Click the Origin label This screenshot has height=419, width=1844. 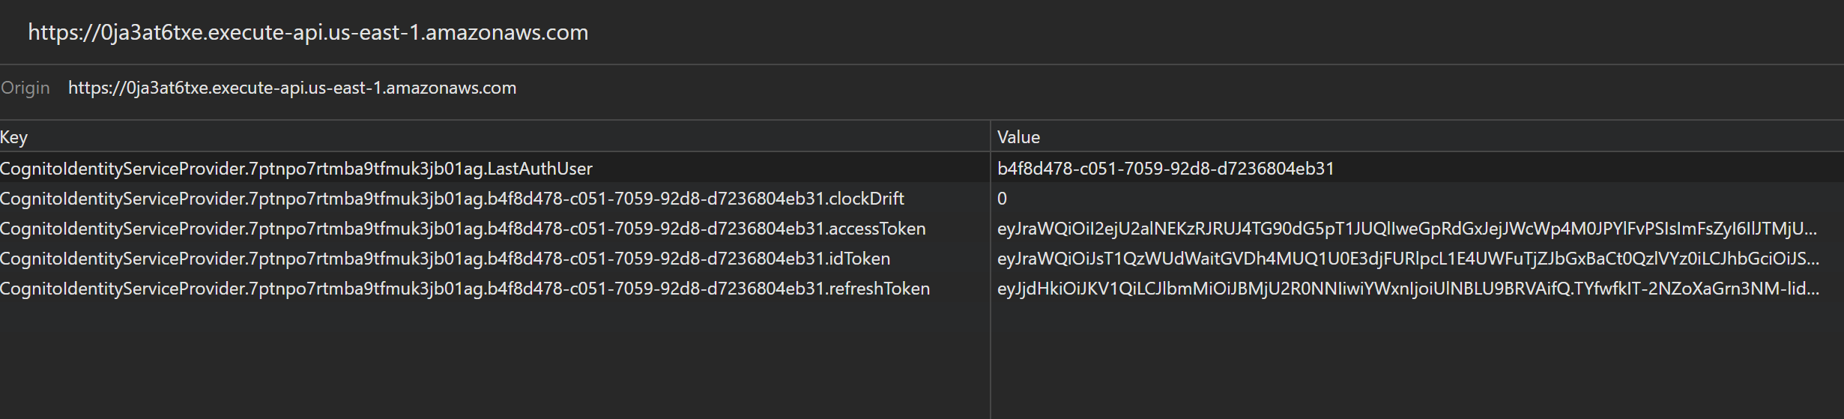click(25, 88)
